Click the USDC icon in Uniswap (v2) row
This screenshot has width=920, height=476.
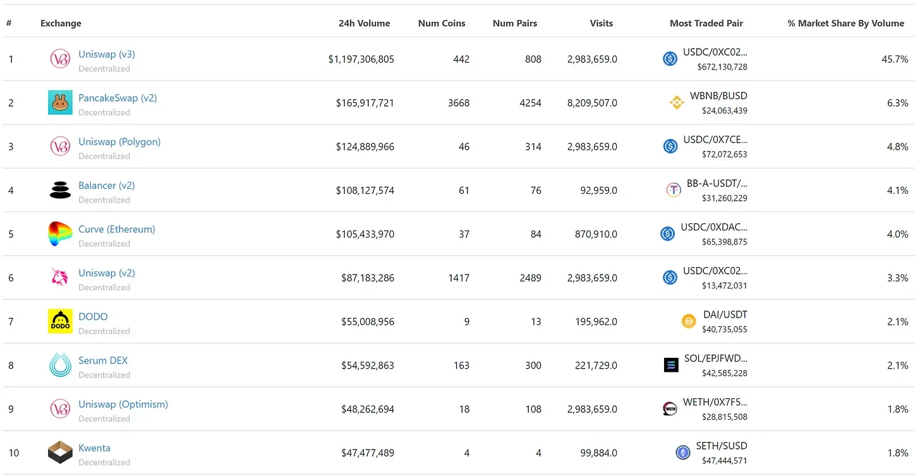(x=670, y=277)
